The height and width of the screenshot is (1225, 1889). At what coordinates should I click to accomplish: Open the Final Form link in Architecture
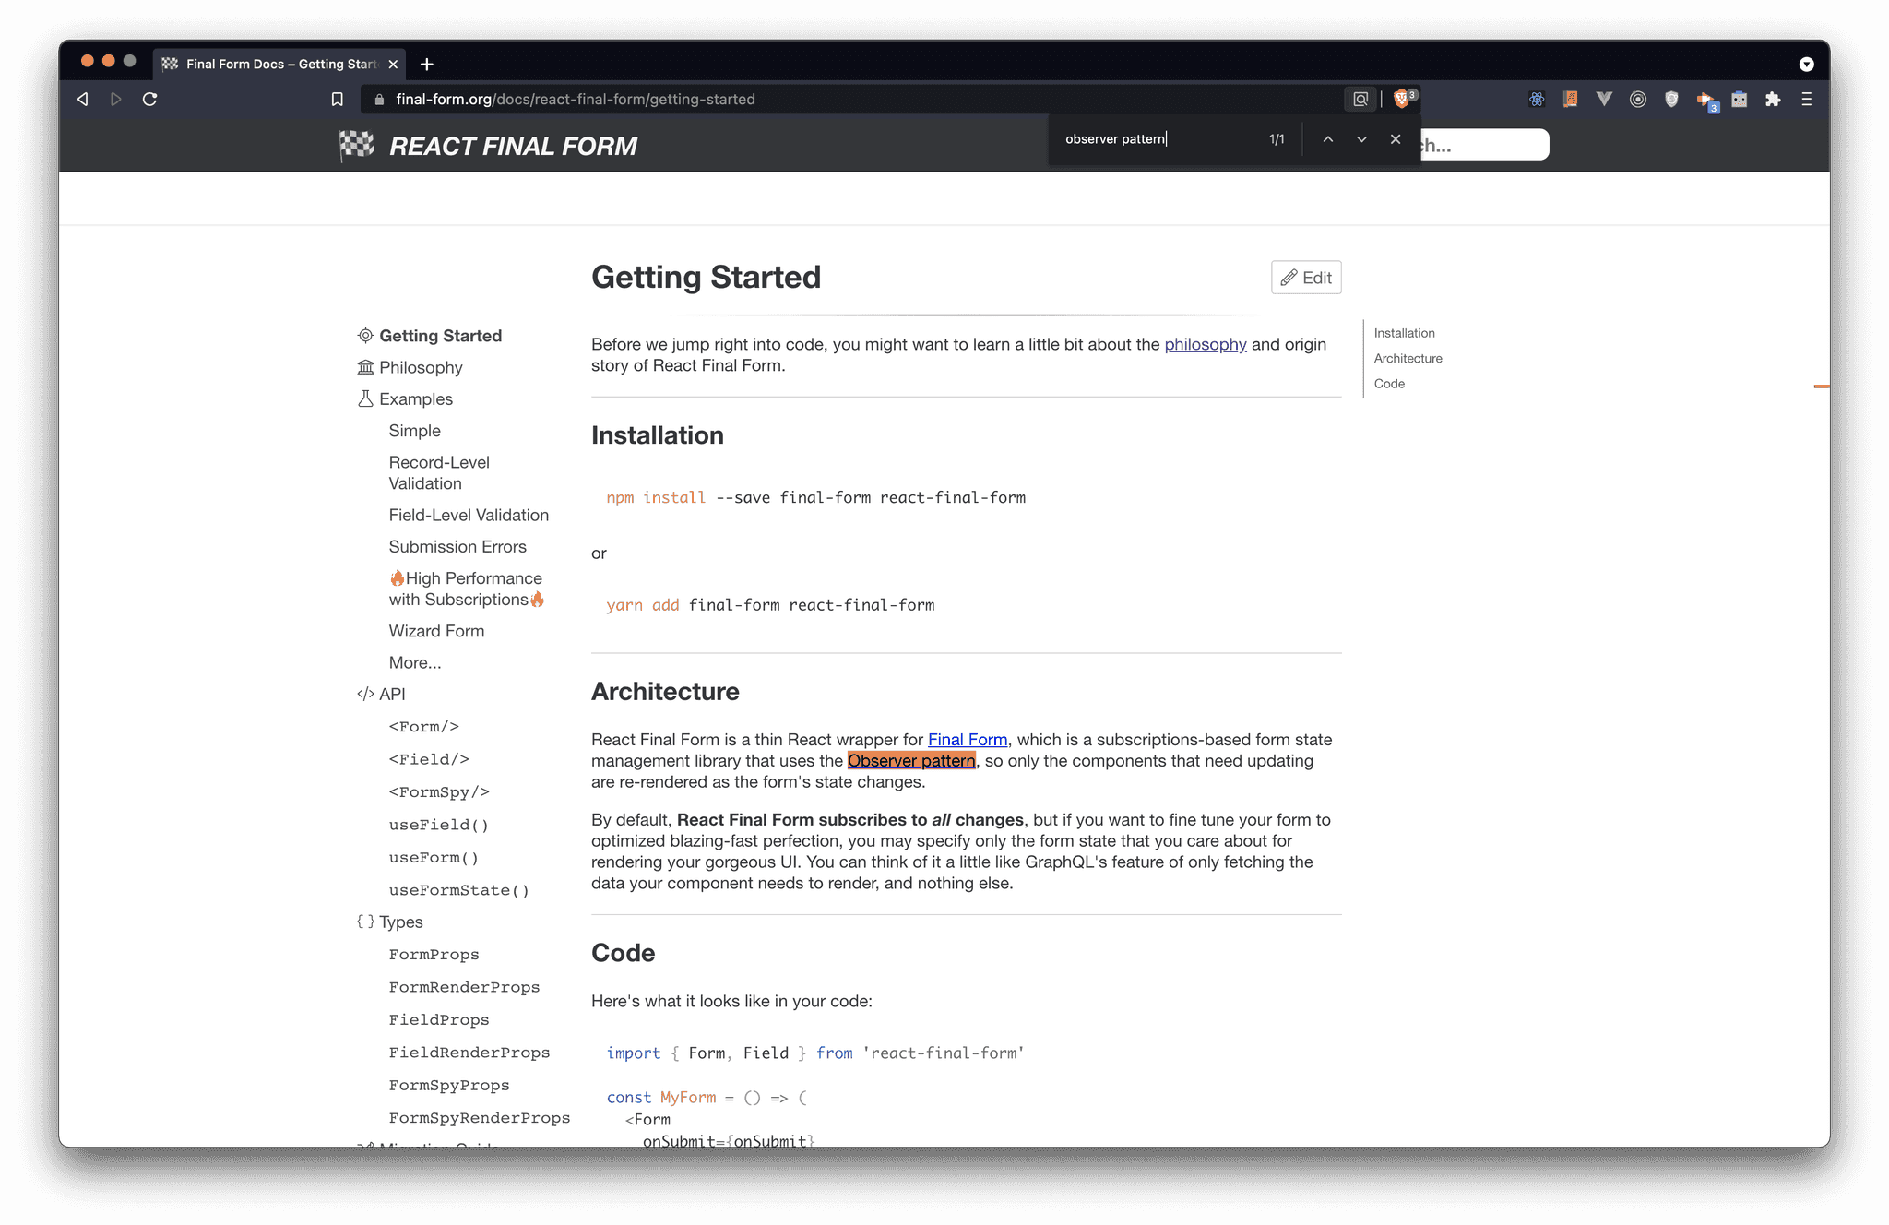(x=968, y=740)
